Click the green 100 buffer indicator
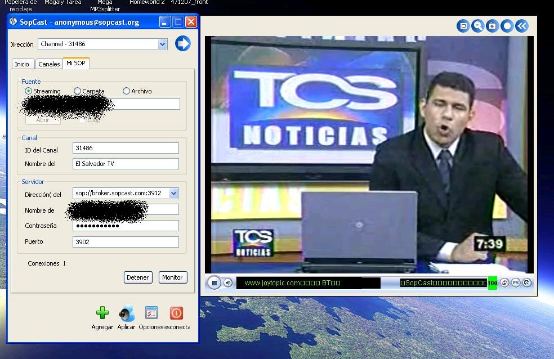The width and height of the screenshot is (554, 359). pos(493,282)
